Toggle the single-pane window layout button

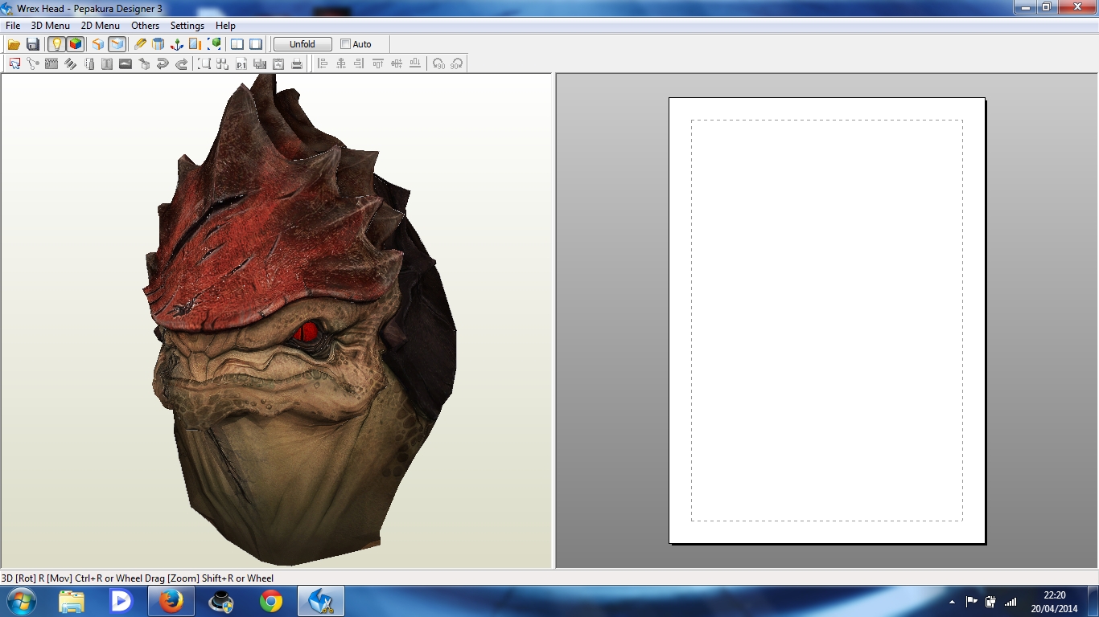pyautogui.click(x=256, y=44)
